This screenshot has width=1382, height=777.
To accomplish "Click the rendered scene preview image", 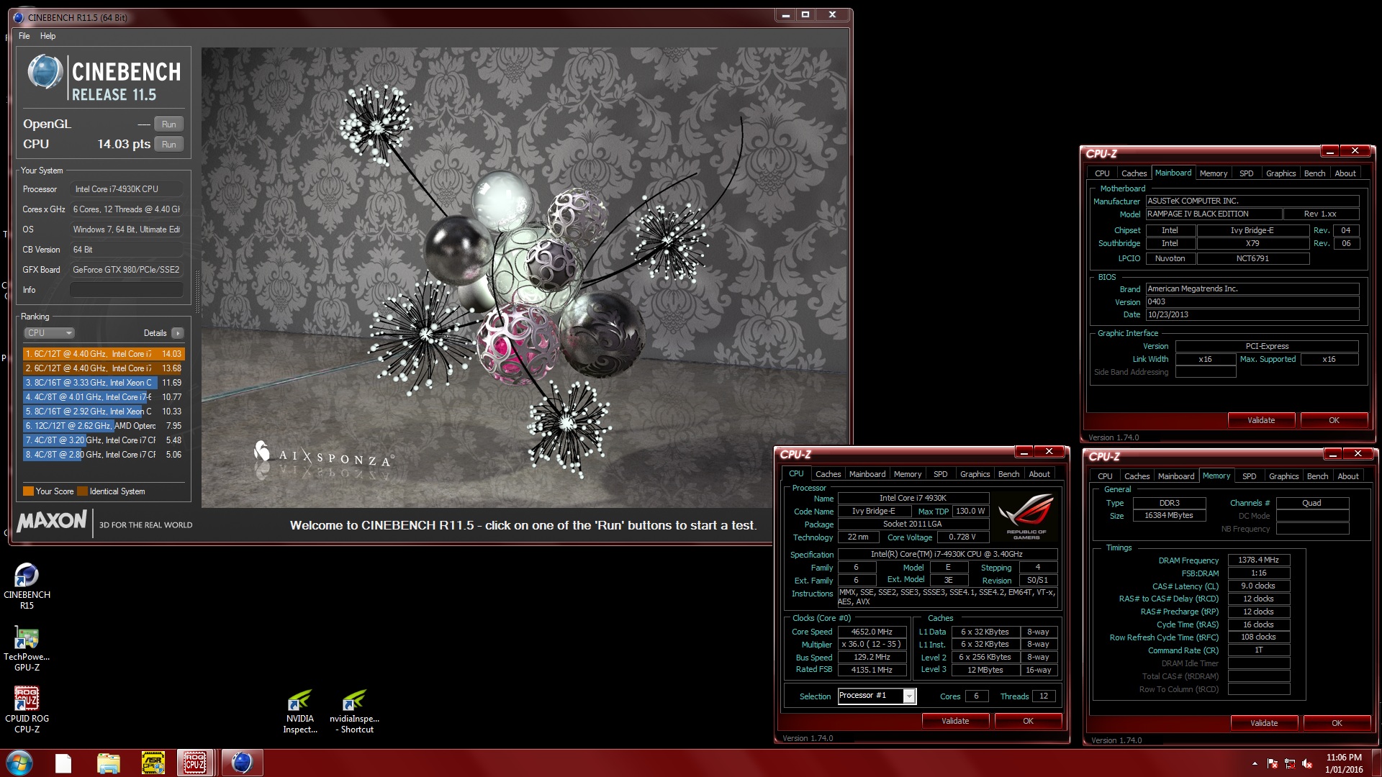I will point(525,277).
